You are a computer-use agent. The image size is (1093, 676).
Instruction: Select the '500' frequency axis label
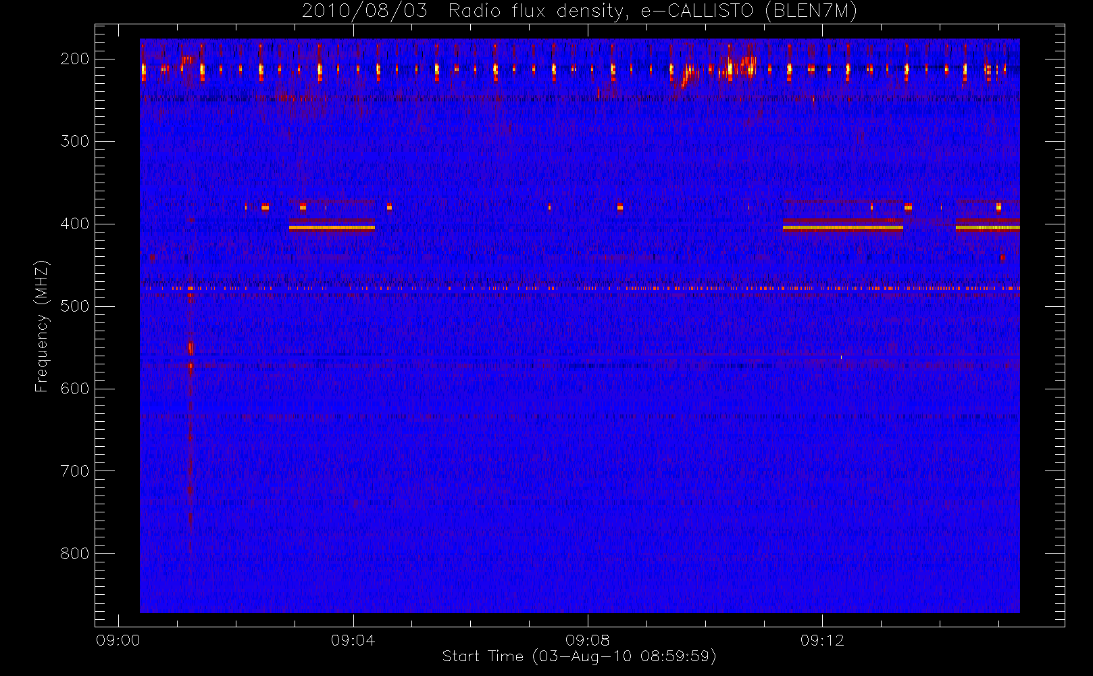[x=74, y=306]
